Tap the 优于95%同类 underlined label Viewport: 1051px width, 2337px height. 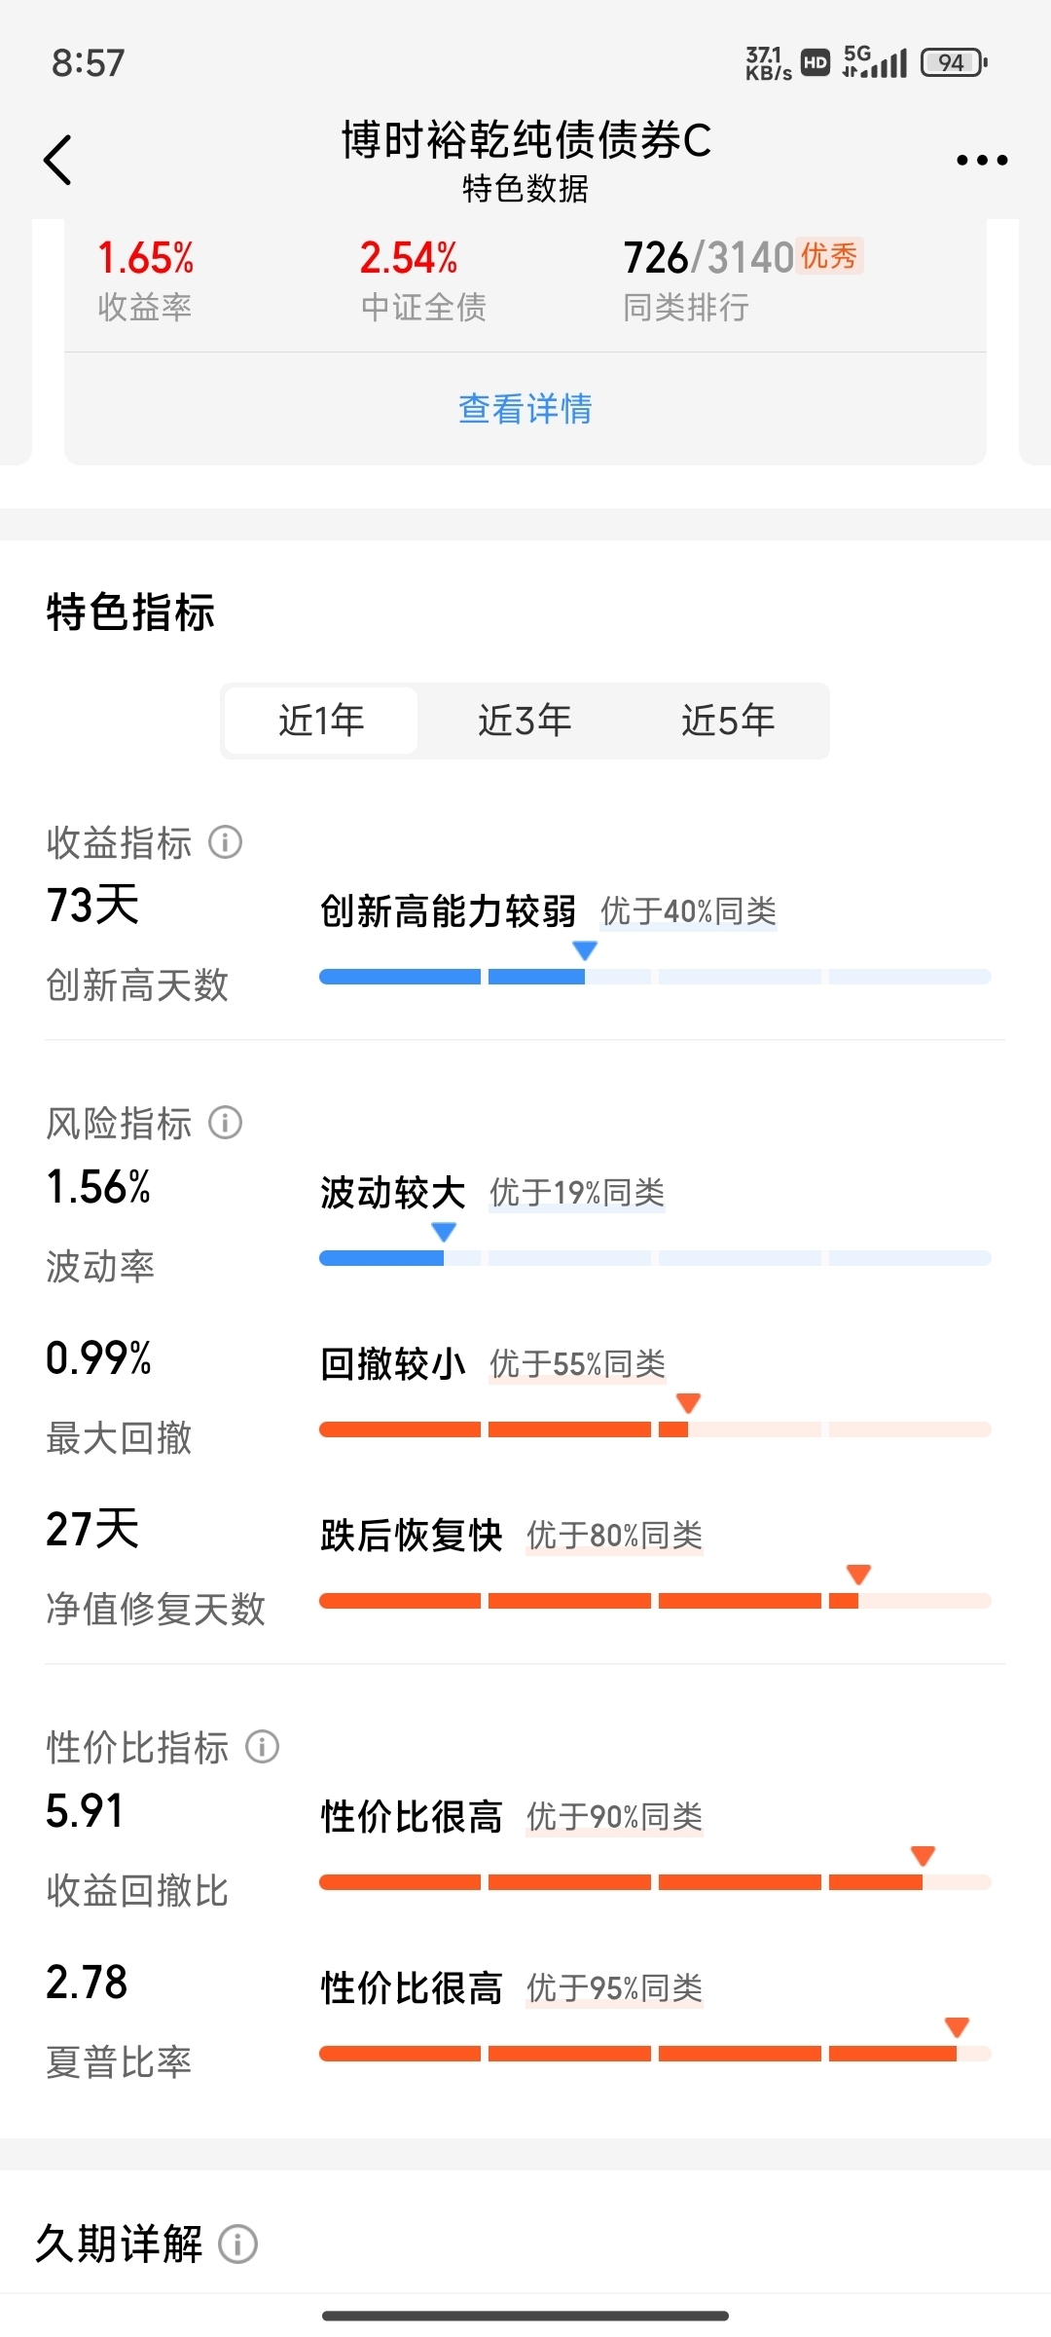click(x=615, y=1988)
